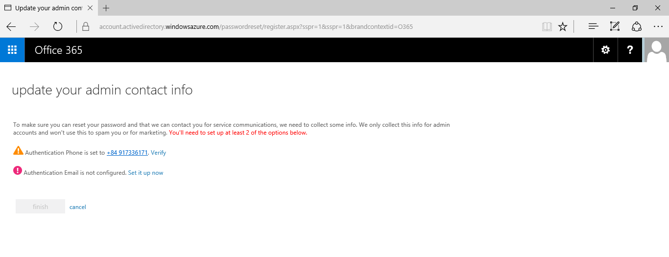The height and width of the screenshot is (257, 669).
Task: Open the user profile avatar menu
Action: (x=657, y=50)
